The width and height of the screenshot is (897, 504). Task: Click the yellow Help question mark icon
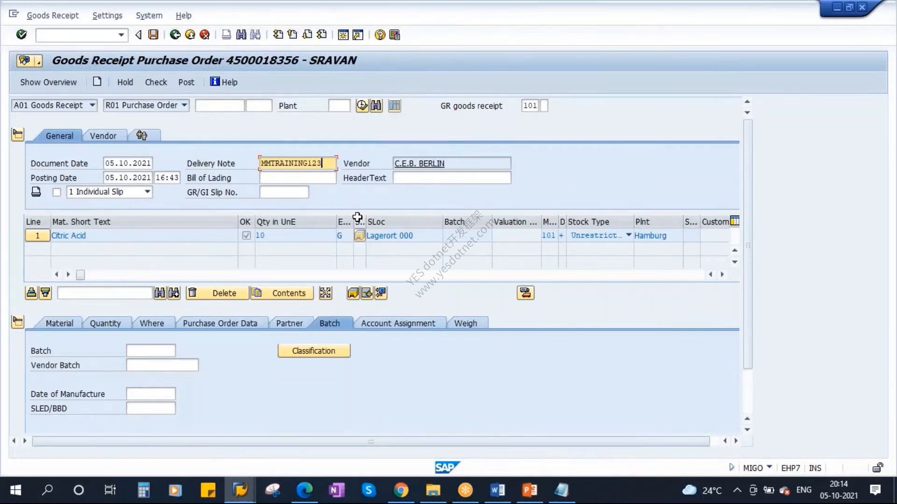pyautogui.click(x=380, y=35)
